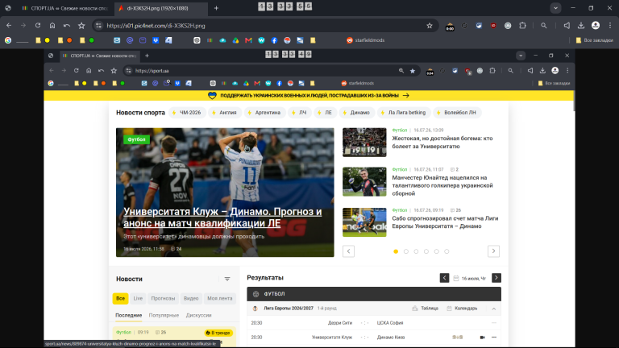Select the first yellow carousel dot
The height and width of the screenshot is (348, 619).
pyautogui.click(x=396, y=251)
